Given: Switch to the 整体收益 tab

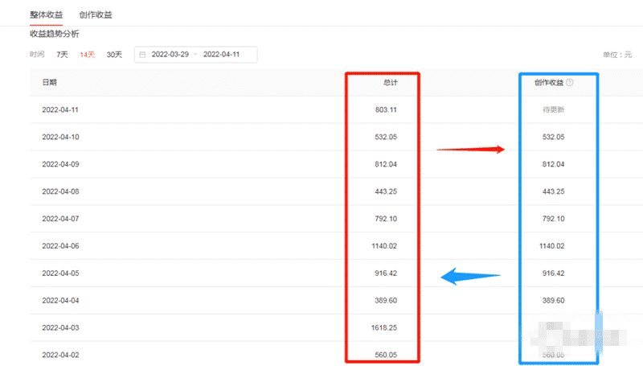Looking at the screenshot, I should click(47, 14).
